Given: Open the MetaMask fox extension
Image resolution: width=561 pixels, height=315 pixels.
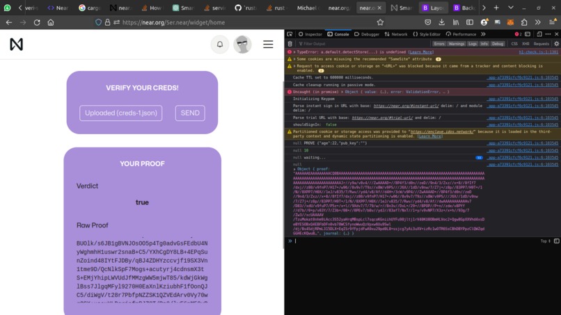Looking at the screenshot, I should [x=511, y=22].
